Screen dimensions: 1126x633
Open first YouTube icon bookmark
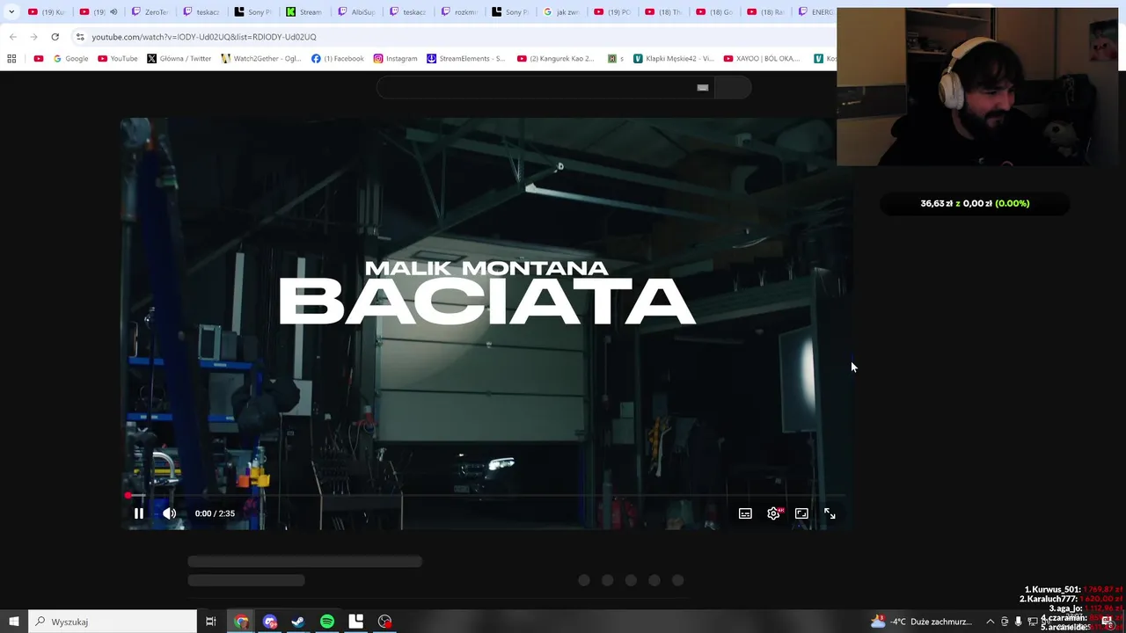[x=38, y=59]
